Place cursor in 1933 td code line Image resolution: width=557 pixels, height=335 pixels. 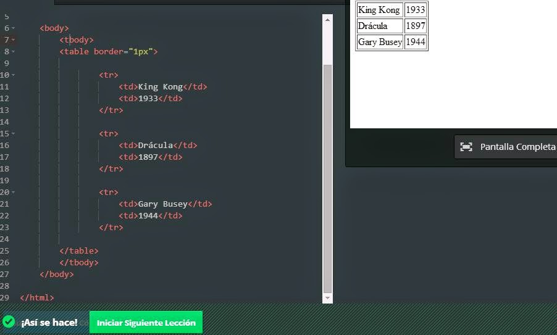tap(150, 98)
